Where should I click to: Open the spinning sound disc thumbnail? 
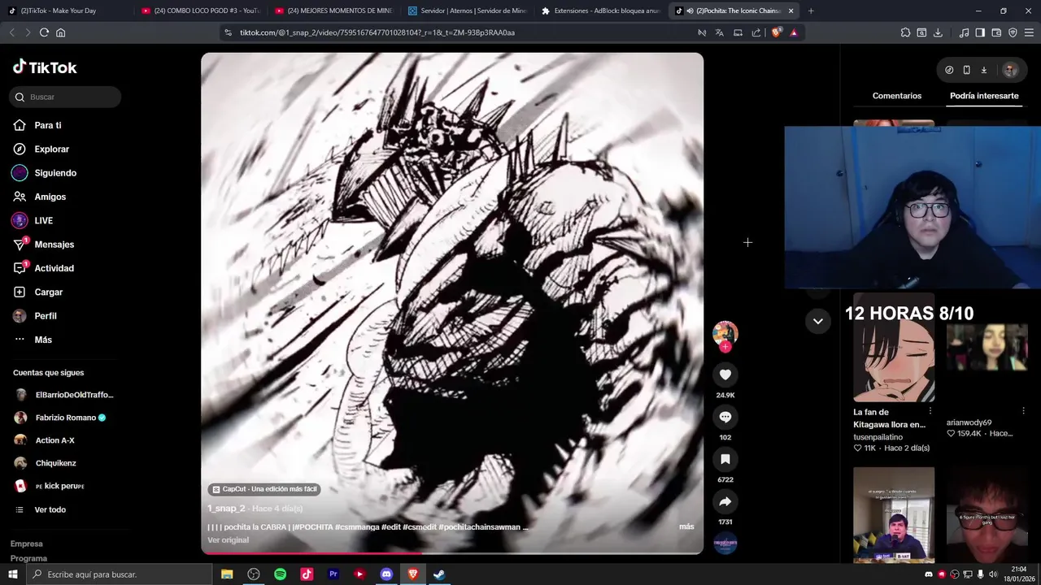pos(725,543)
